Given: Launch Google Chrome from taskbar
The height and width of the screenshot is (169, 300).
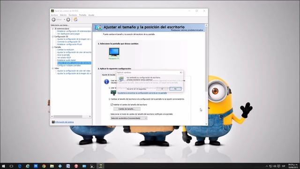Looking at the screenshot, I should pos(44,166).
